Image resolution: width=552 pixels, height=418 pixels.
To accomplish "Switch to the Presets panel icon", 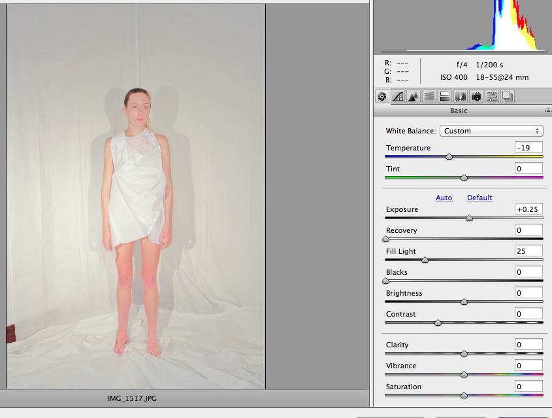I will tap(492, 96).
